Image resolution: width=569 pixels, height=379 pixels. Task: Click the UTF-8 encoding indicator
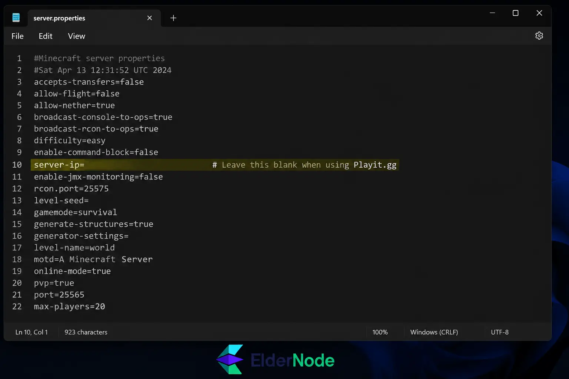pyautogui.click(x=500, y=332)
